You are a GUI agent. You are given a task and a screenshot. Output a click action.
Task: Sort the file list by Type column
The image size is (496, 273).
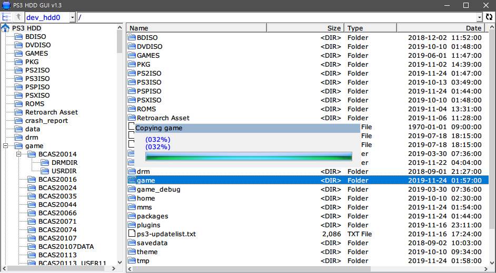click(x=370, y=28)
